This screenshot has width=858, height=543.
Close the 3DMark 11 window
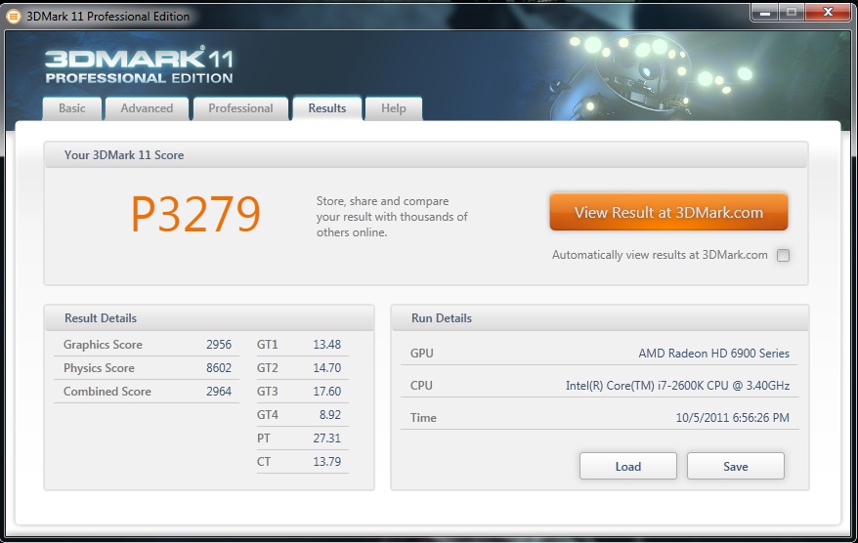[x=828, y=13]
